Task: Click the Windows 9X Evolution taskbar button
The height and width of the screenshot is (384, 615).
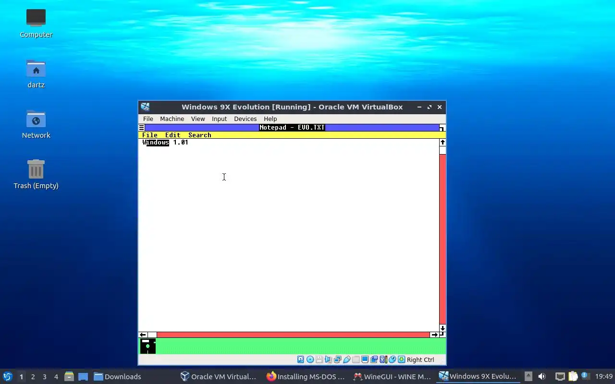Action: click(478, 377)
